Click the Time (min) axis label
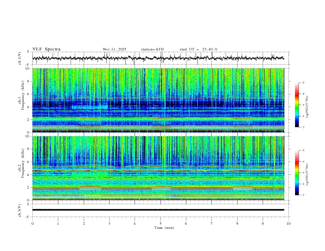Screen dimensions: 325x251 [x=165, y=227]
